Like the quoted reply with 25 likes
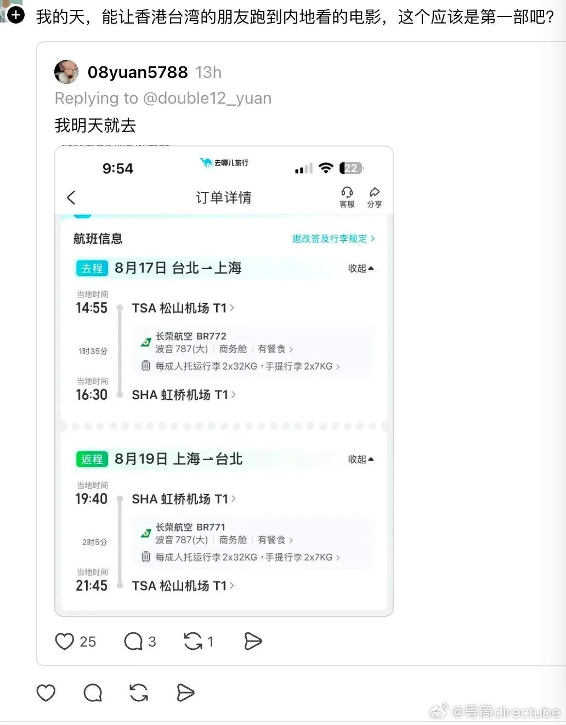This screenshot has width=566, height=725. 65,641
